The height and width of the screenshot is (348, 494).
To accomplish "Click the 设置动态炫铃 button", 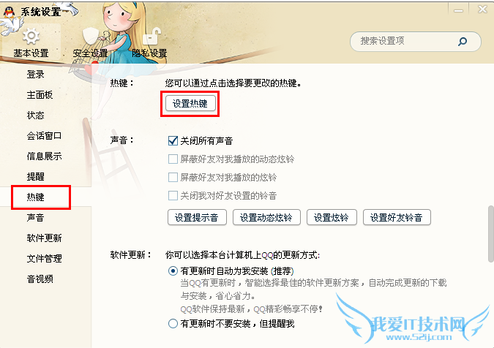I will tap(266, 217).
